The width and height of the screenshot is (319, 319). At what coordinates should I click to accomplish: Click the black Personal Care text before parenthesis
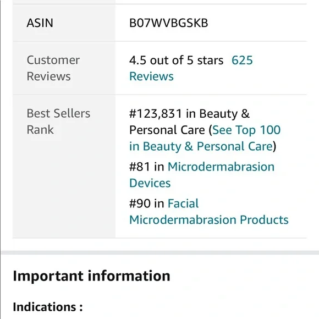tap(167, 130)
